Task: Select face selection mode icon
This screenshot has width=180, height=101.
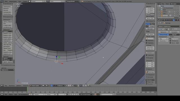Action: (70, 85)
